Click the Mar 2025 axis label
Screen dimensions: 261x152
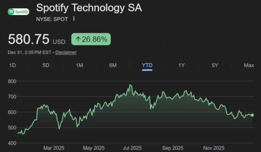[54, 148]
